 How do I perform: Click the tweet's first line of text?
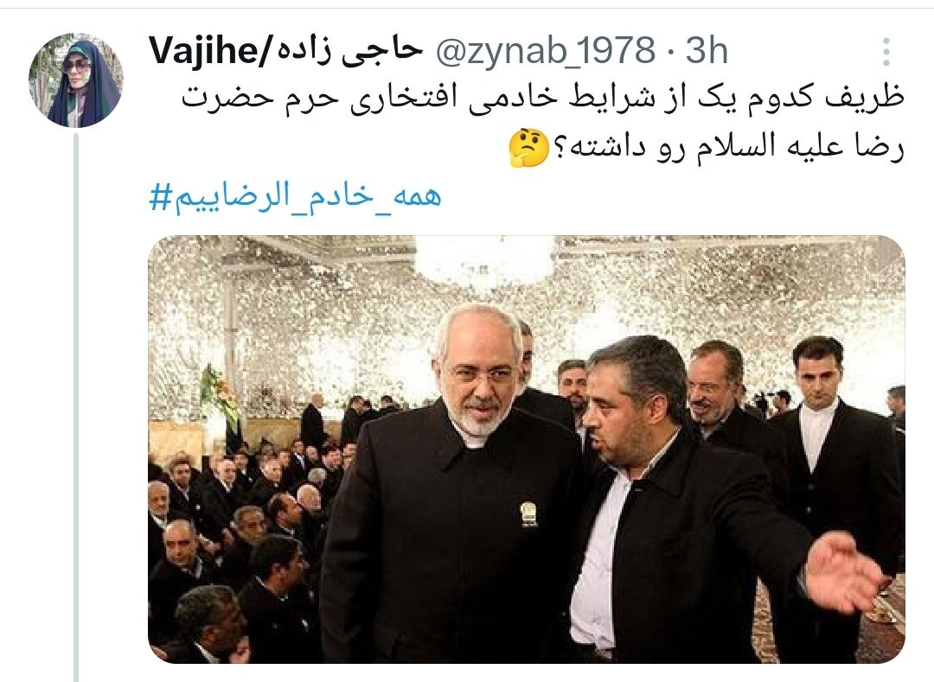coord(542,98)
